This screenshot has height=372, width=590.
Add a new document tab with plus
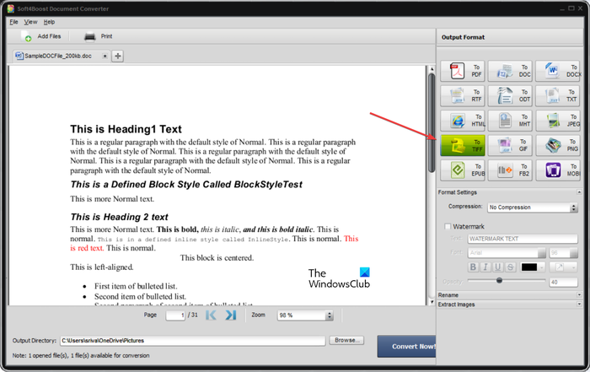click(118, 57)
